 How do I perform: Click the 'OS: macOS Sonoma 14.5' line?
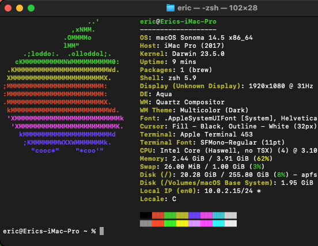tap(196, 37)
